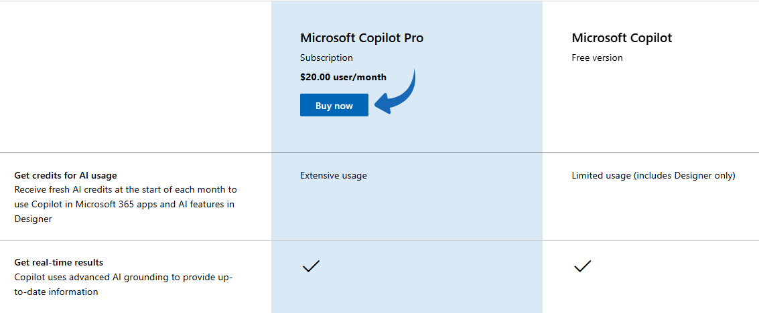Viewport: 759px width, 313px height.
Task: Click the to-date information text line
Action: (56, 292)
